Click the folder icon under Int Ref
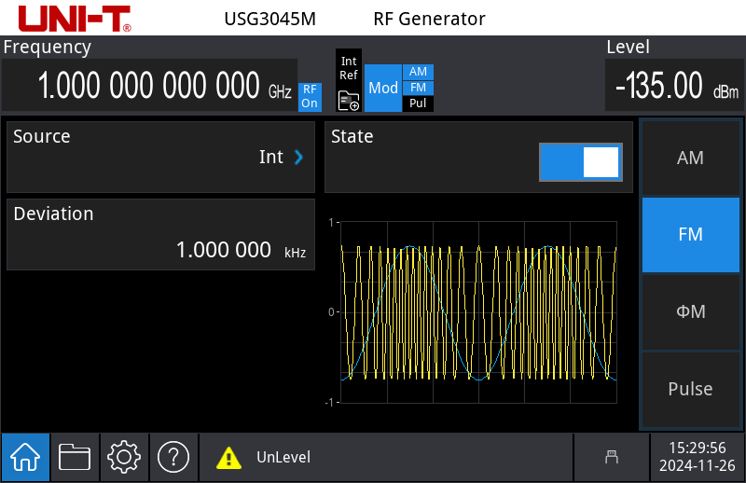The width and height of the screenshot is (746, 483). click(x=349, y=101)
